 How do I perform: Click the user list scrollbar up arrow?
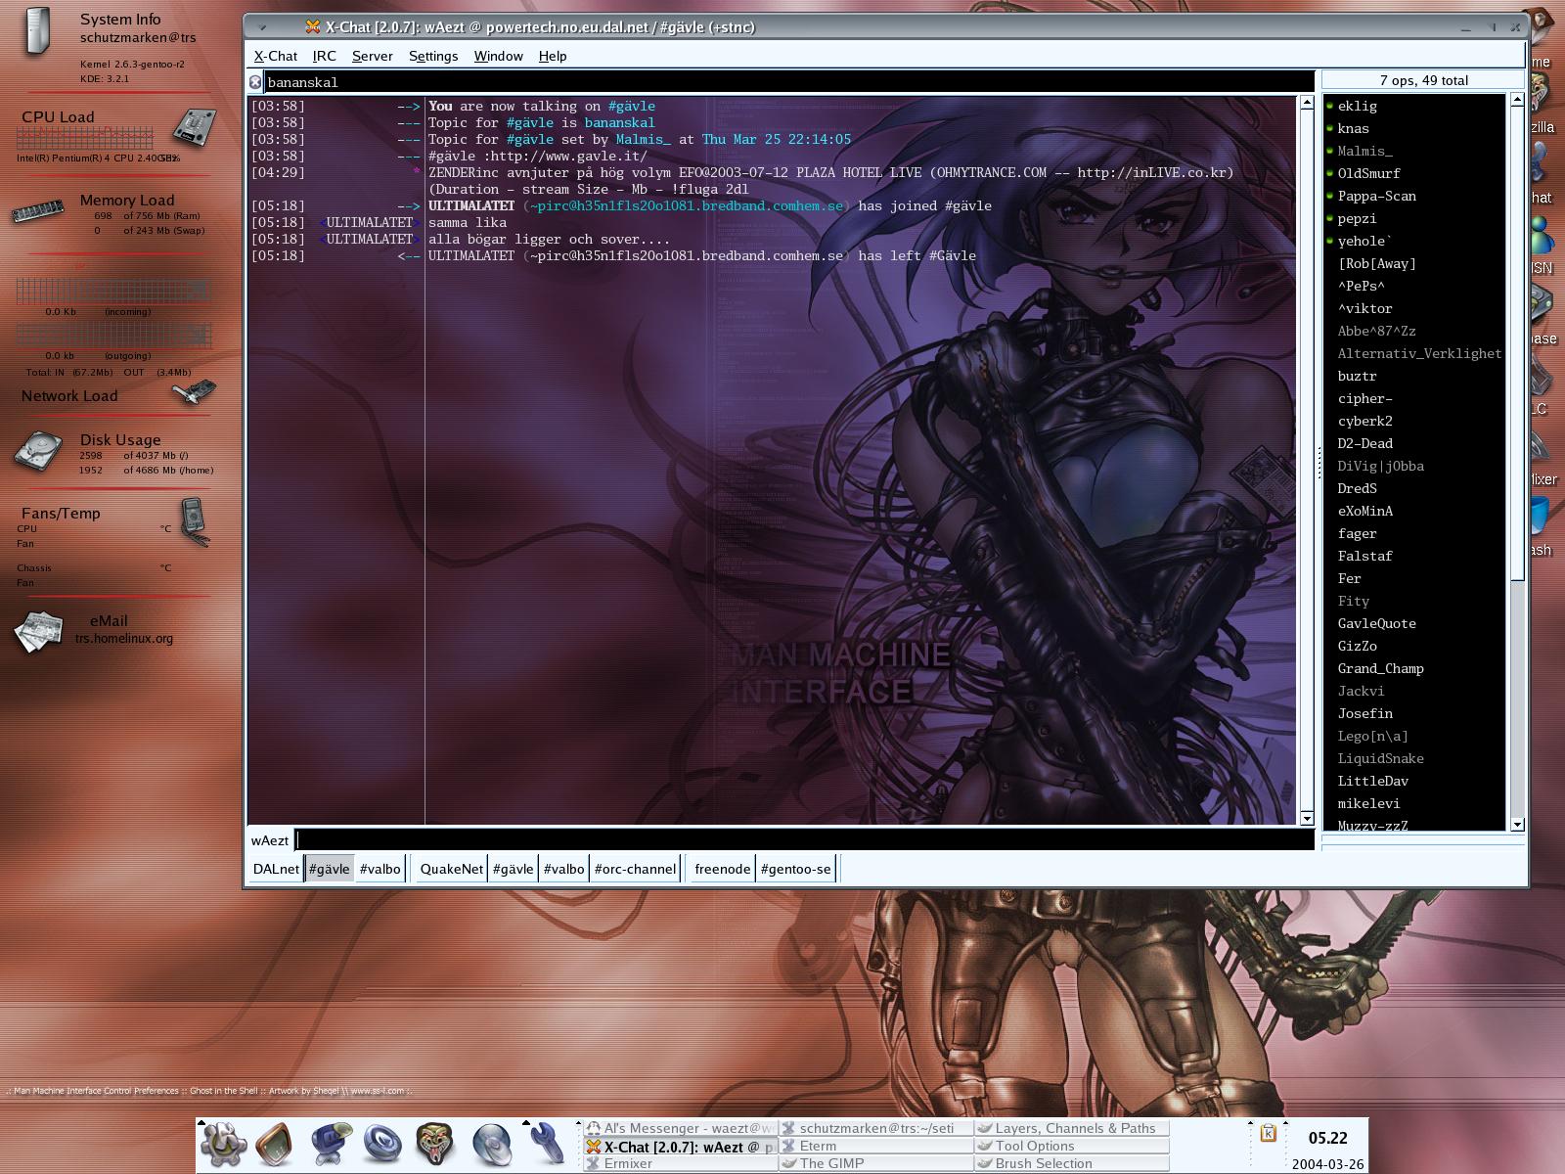coord(1517,100)
